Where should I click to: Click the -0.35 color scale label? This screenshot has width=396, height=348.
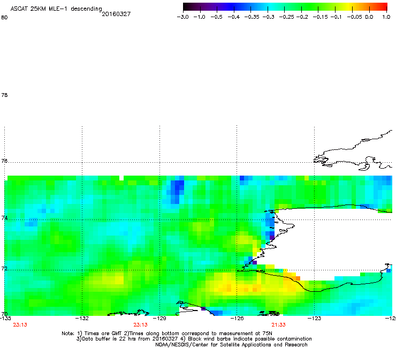pyautogui.click(x=252, y=17)
